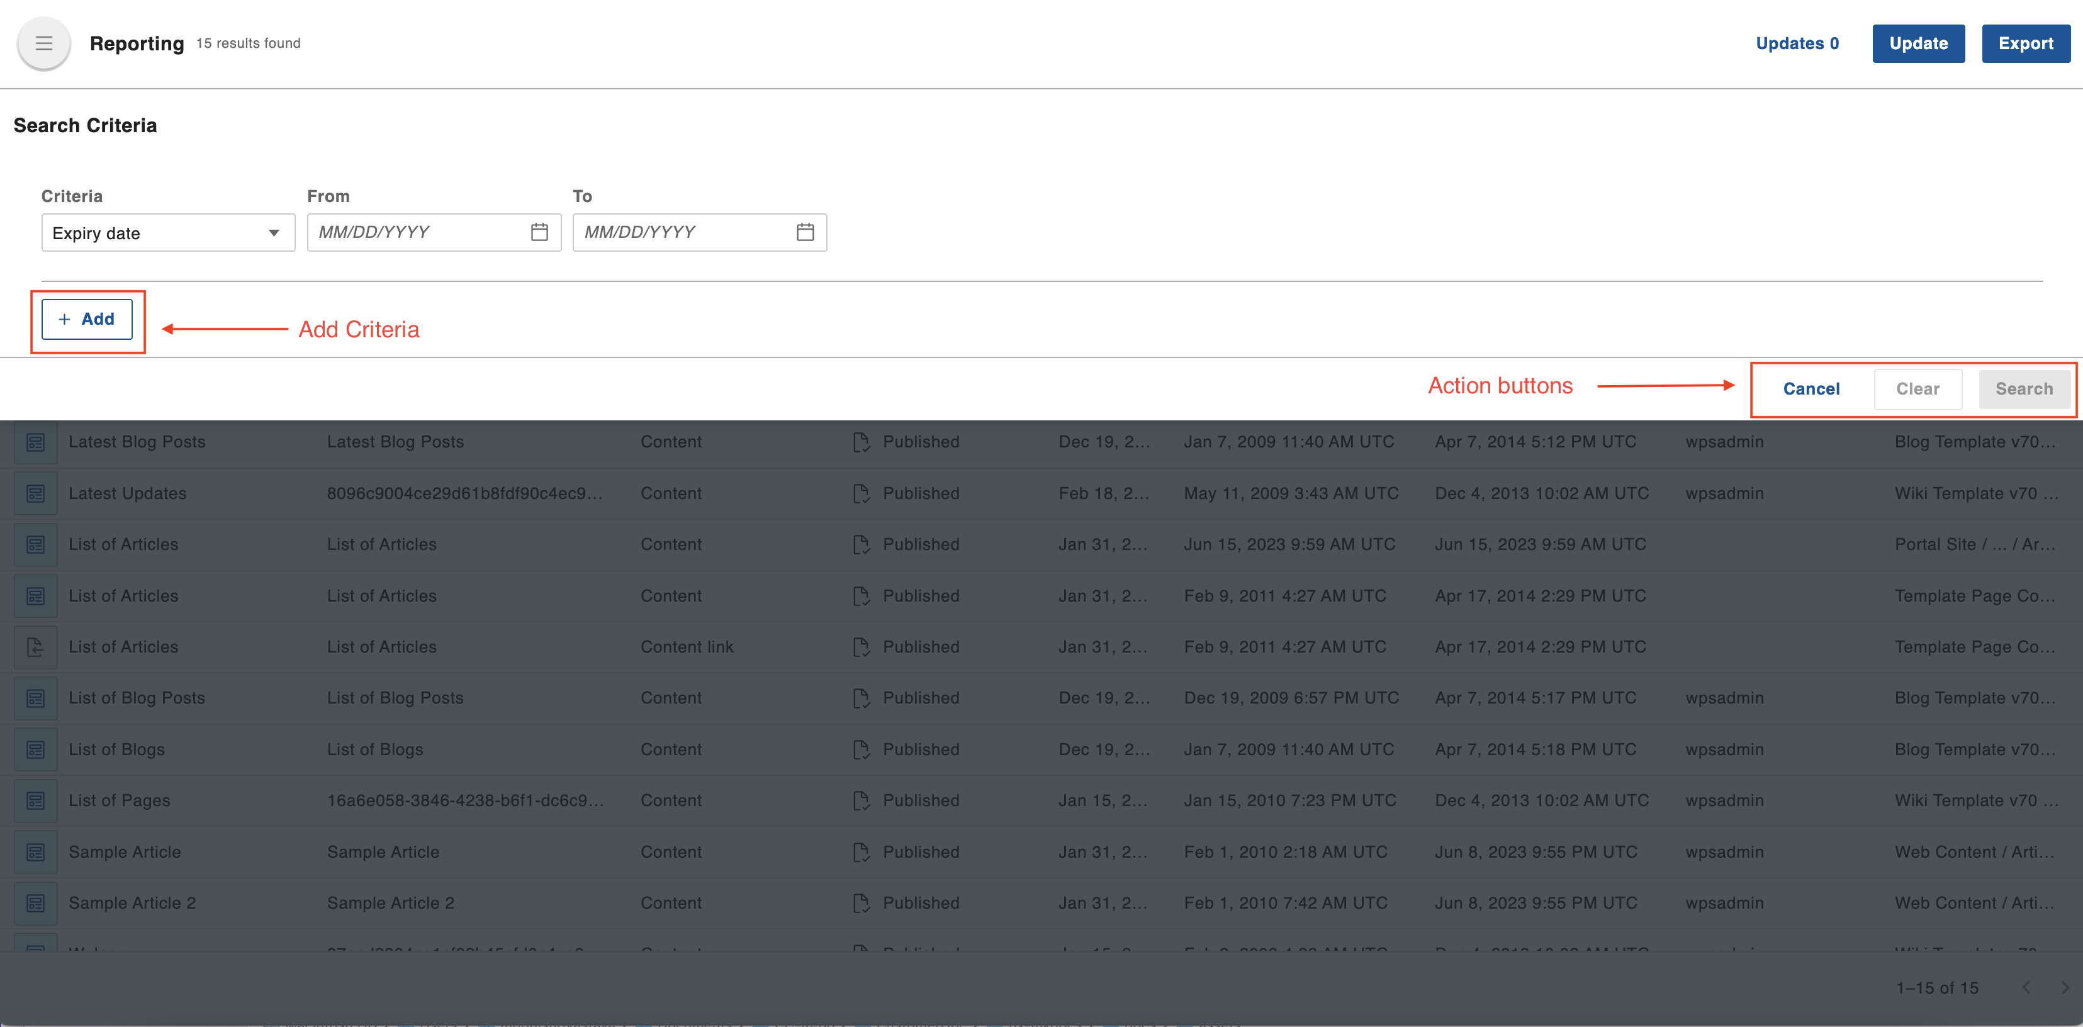
Task: Open the From date calendar picker
Action: click(539, 233)
